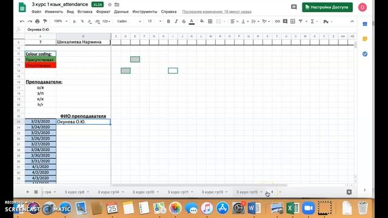Screen dimensions: 388x218
Task: Print the spreadsheet via printer icon
Action: [x=38, y=22]
